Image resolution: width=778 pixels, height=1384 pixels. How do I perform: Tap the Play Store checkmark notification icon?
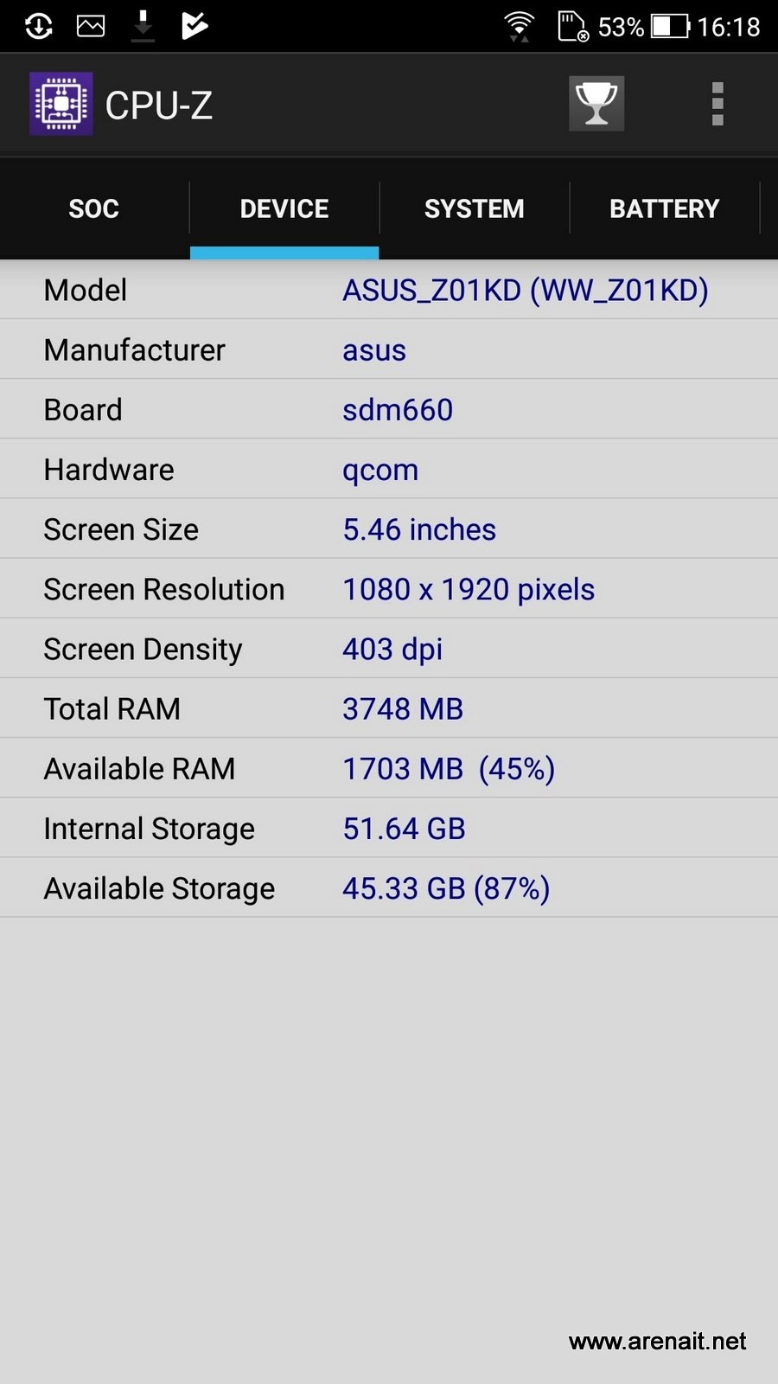pos(194,26)
